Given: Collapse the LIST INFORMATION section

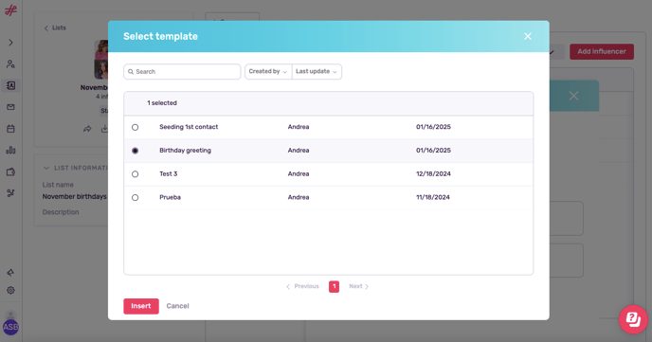Looking at the screenshot, I should [x=46, y=168].
